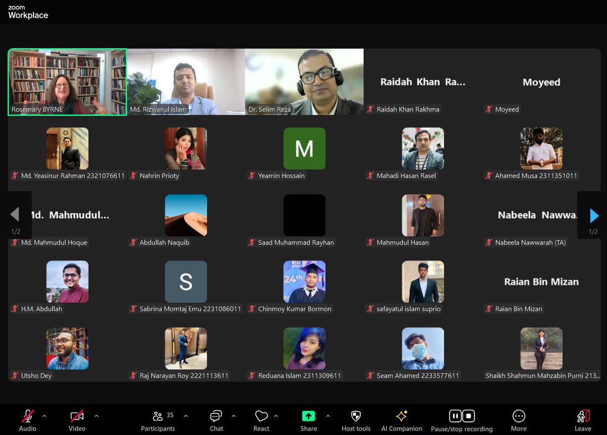
Task: Click Raj Narayan Roy's profile picture
Action: pos(186,348)
